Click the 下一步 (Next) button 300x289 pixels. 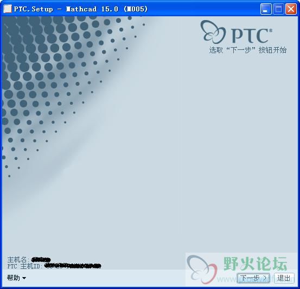253,278
